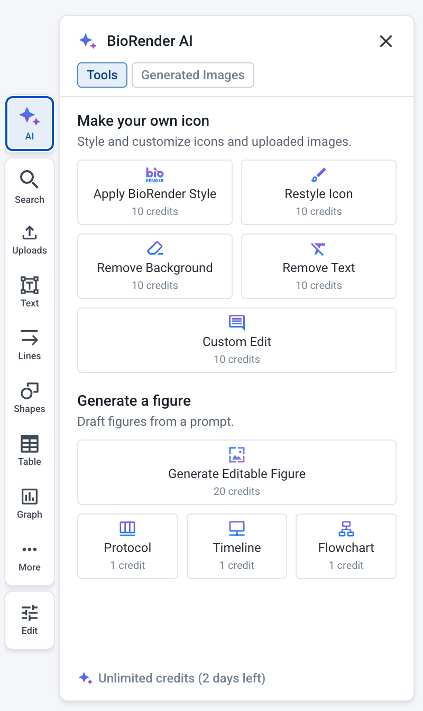Select Remove Background tool
The height and width of the screenshot is (711, 423).
(x=155, y=266)
